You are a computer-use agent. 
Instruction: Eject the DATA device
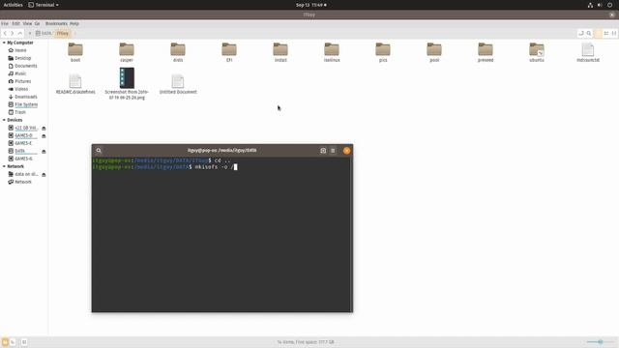click(44, 151)
